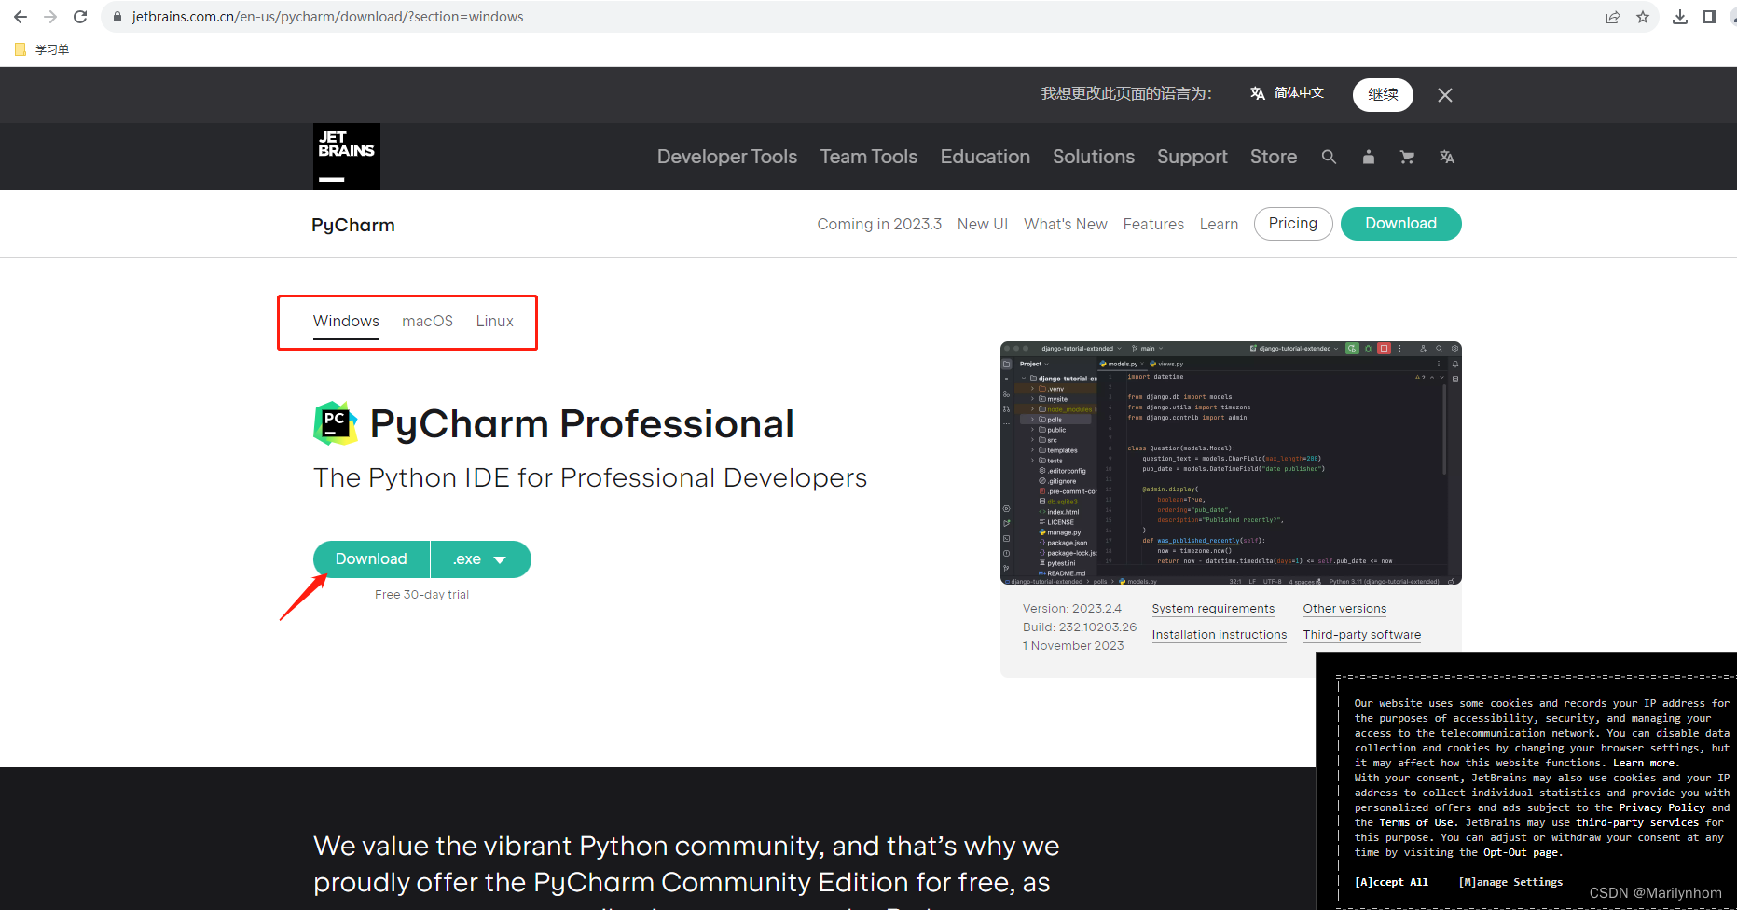This screenshot has height=910, width=1737.
Task: Click Learn more in cookie notice
Action: coord(1644,763)
